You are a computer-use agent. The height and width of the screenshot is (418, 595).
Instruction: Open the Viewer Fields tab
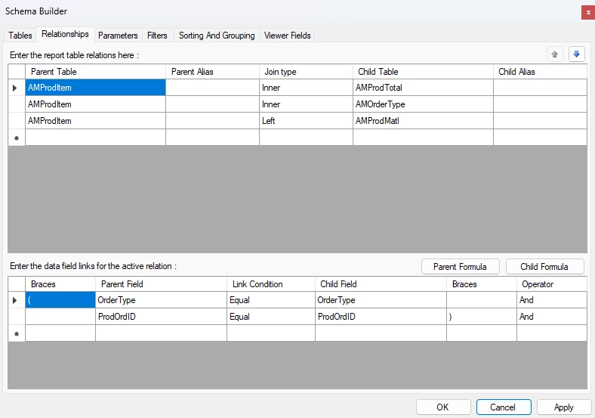[287, 36]
